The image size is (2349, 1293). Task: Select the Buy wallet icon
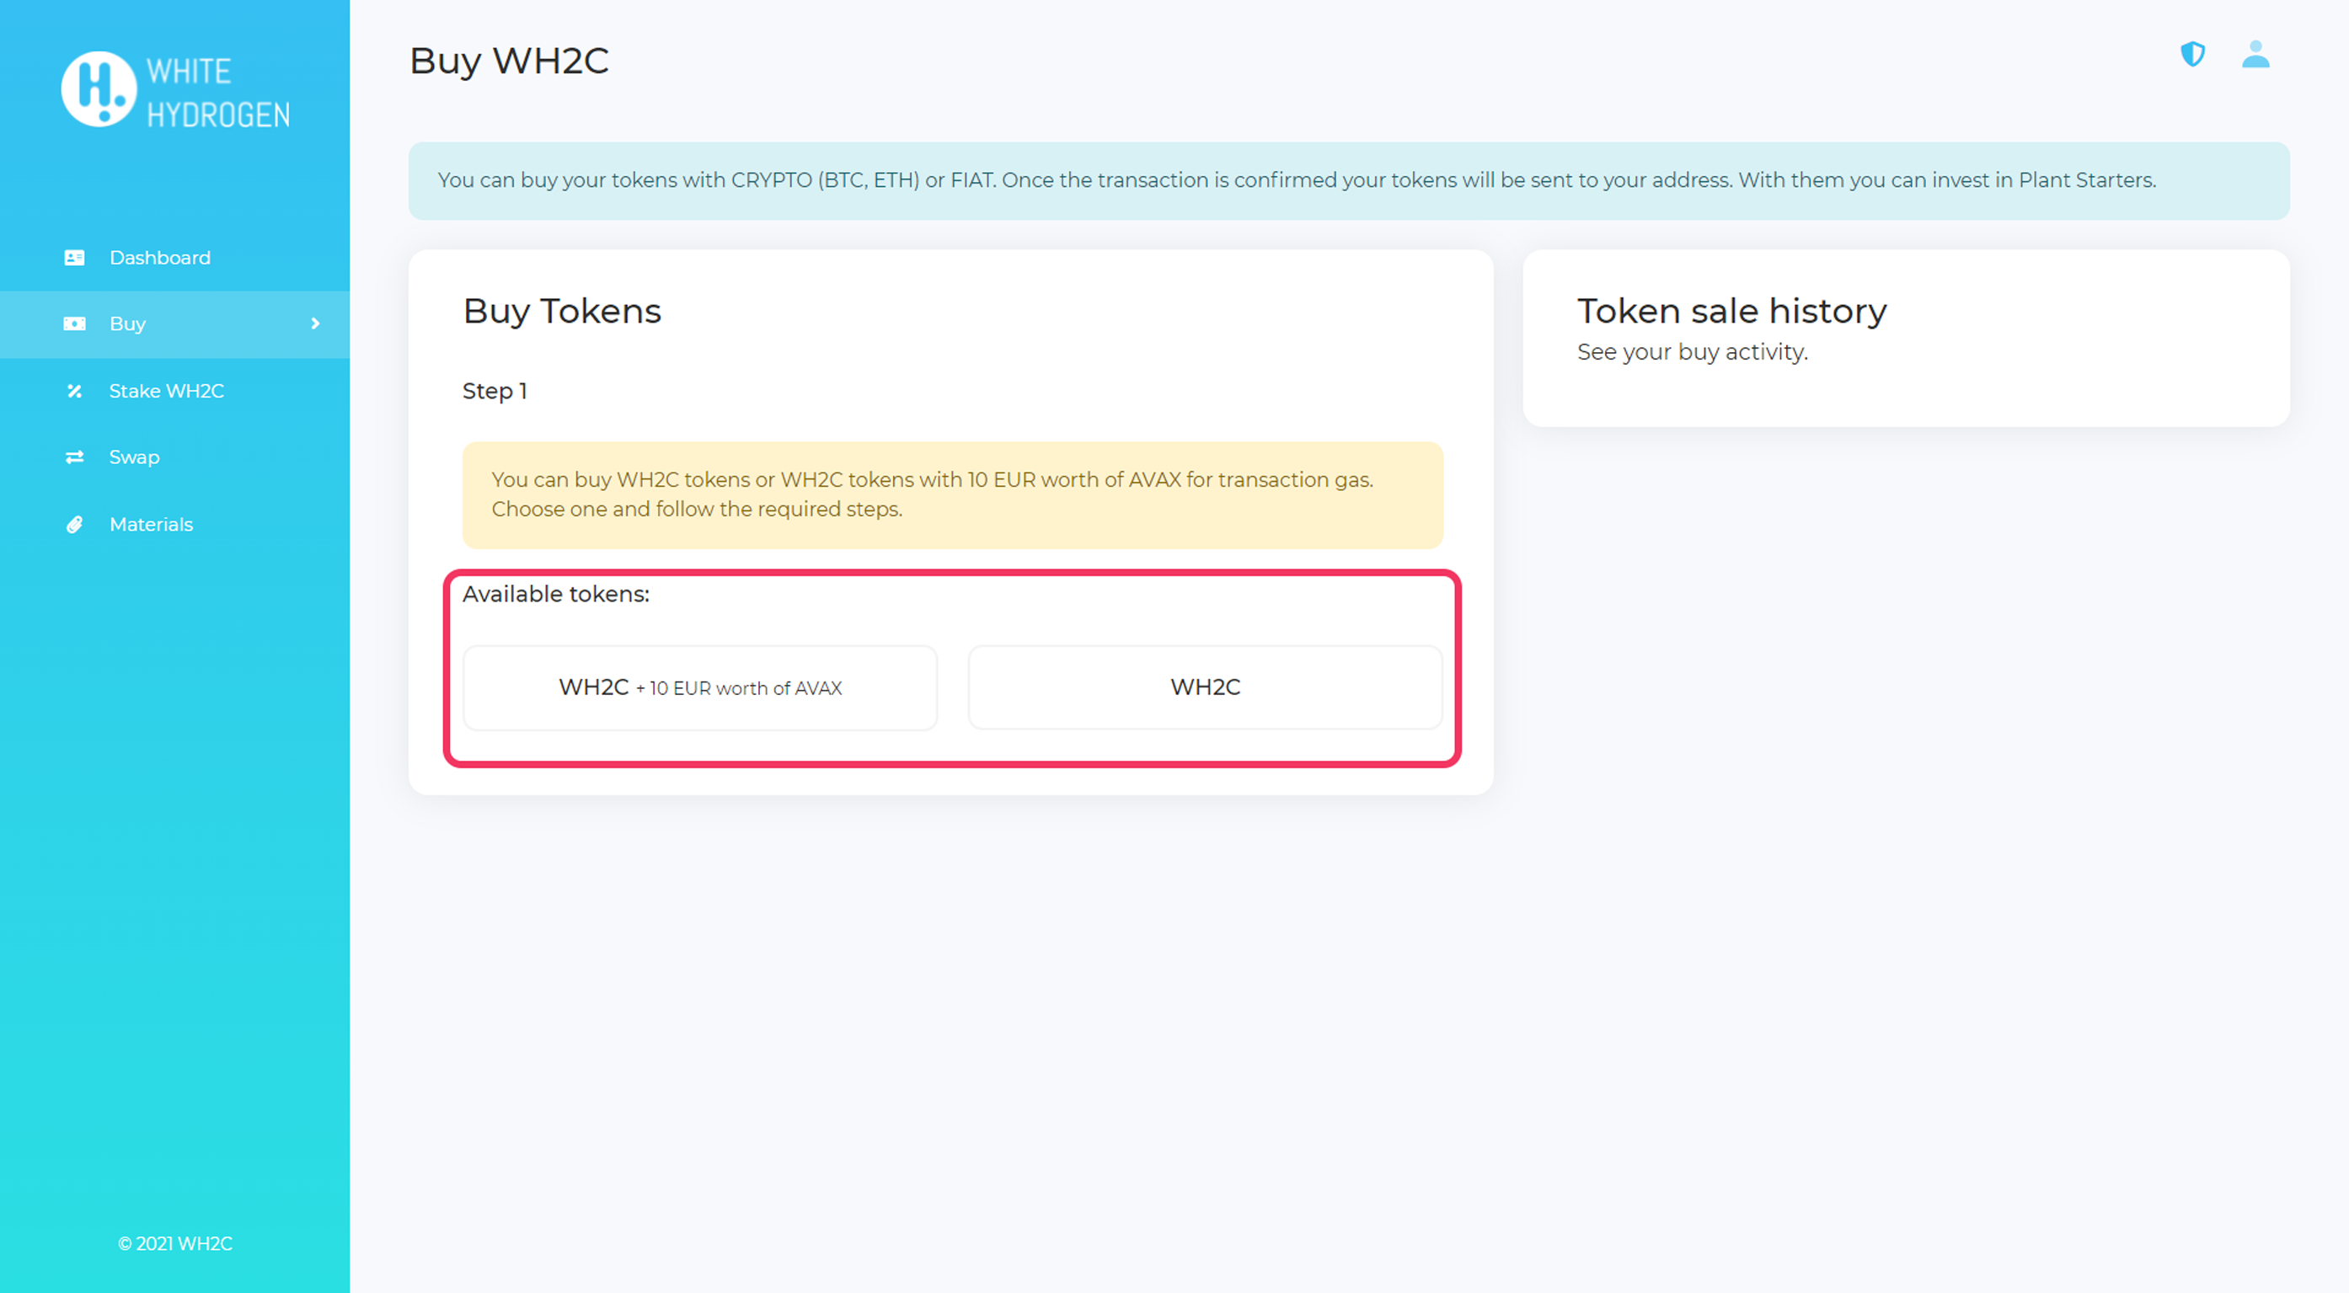click(x=76, y=323)
